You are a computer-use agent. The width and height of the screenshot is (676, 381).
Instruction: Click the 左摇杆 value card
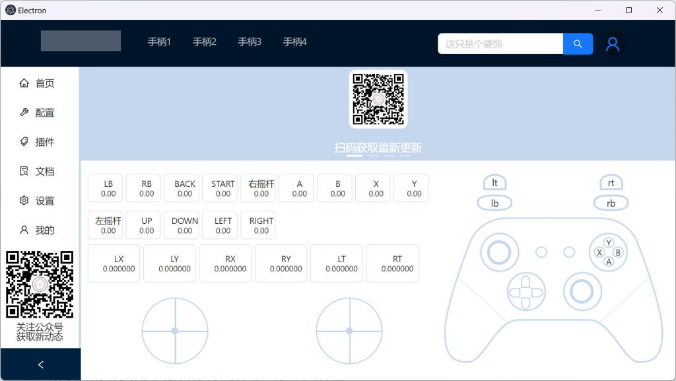tap(105, 225)
